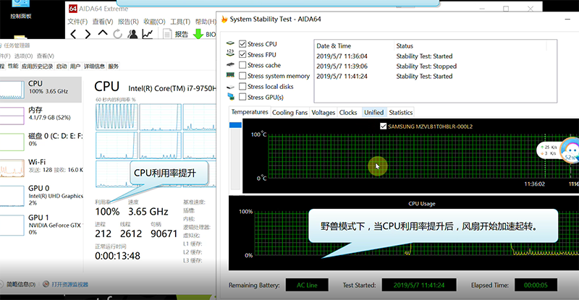Click the AIDA64 Extreme 64 logo icon

pyautogui.click(x=73, y=9)
